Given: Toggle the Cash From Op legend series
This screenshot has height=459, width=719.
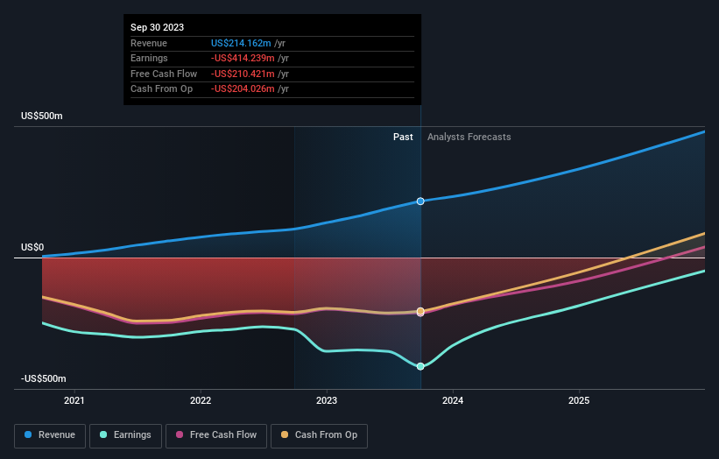Looking at the screenshot, I should (x=319, y=435).
